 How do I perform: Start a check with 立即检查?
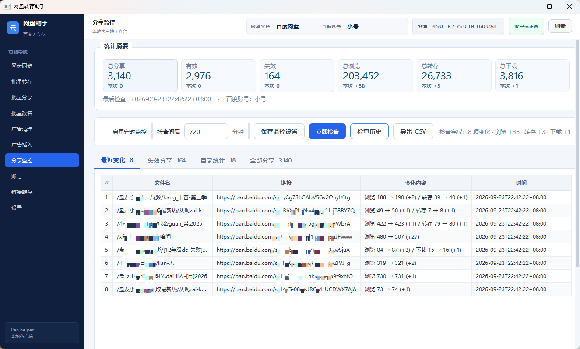pos(327,132)
